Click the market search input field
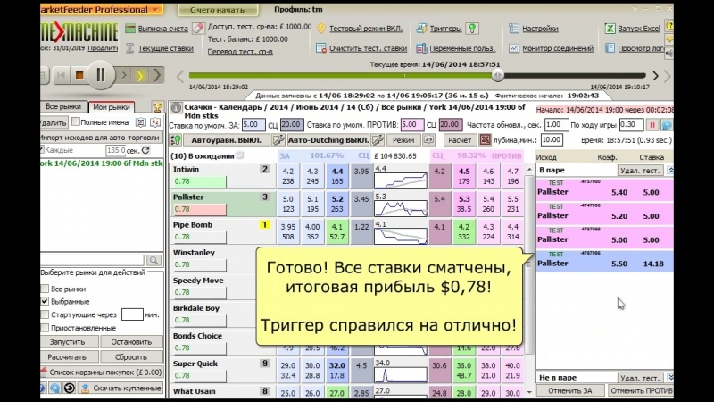 [x=93, y=260]
